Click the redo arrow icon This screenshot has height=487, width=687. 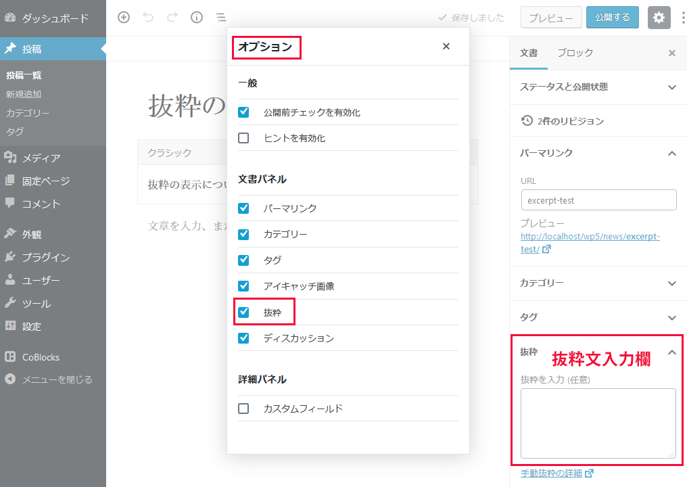pyautogui.click(x=172, y=18)
